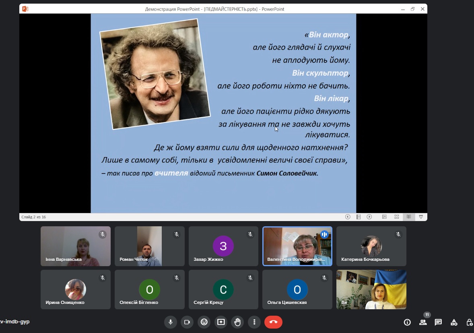Select Сергій Крецу participant tile
Viewport: 474px width, 333px height.
coord(223,290)
